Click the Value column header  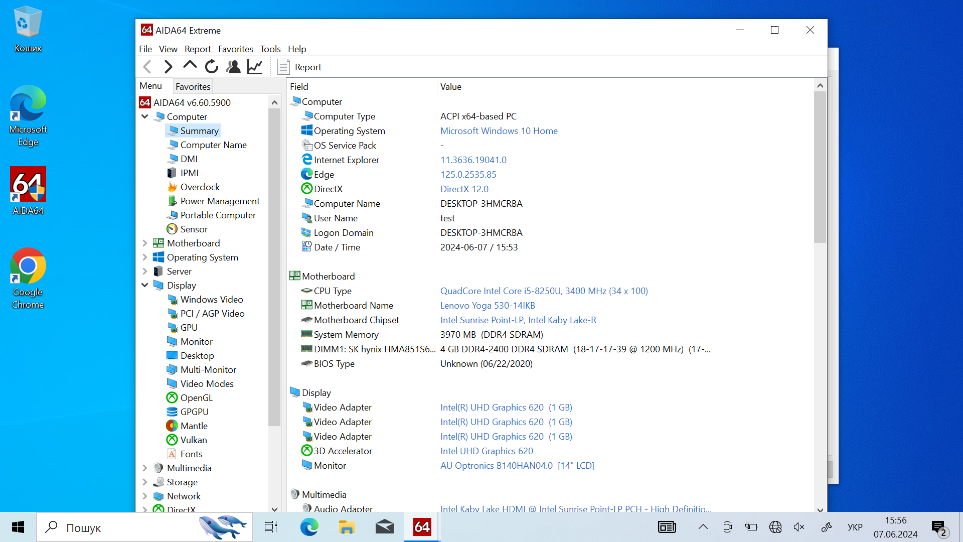tap(577, 86)
